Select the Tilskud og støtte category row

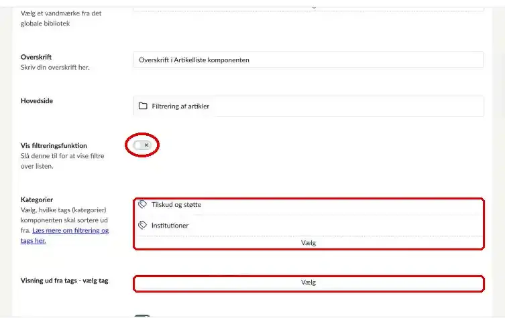308,204
